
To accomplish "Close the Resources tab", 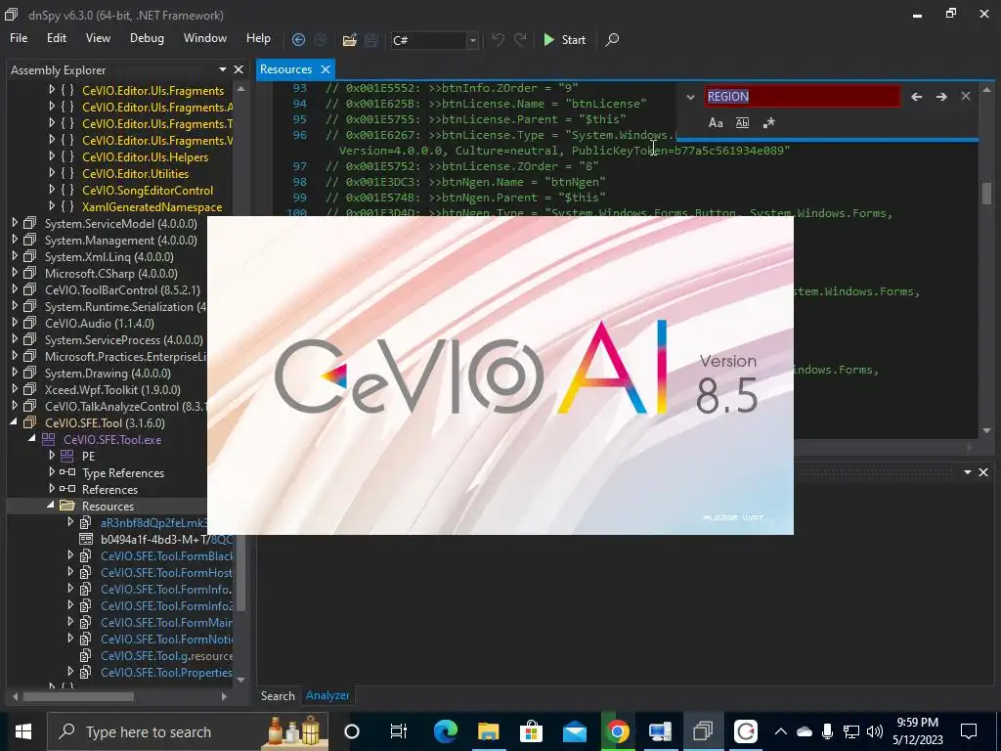I will [325, 69].
